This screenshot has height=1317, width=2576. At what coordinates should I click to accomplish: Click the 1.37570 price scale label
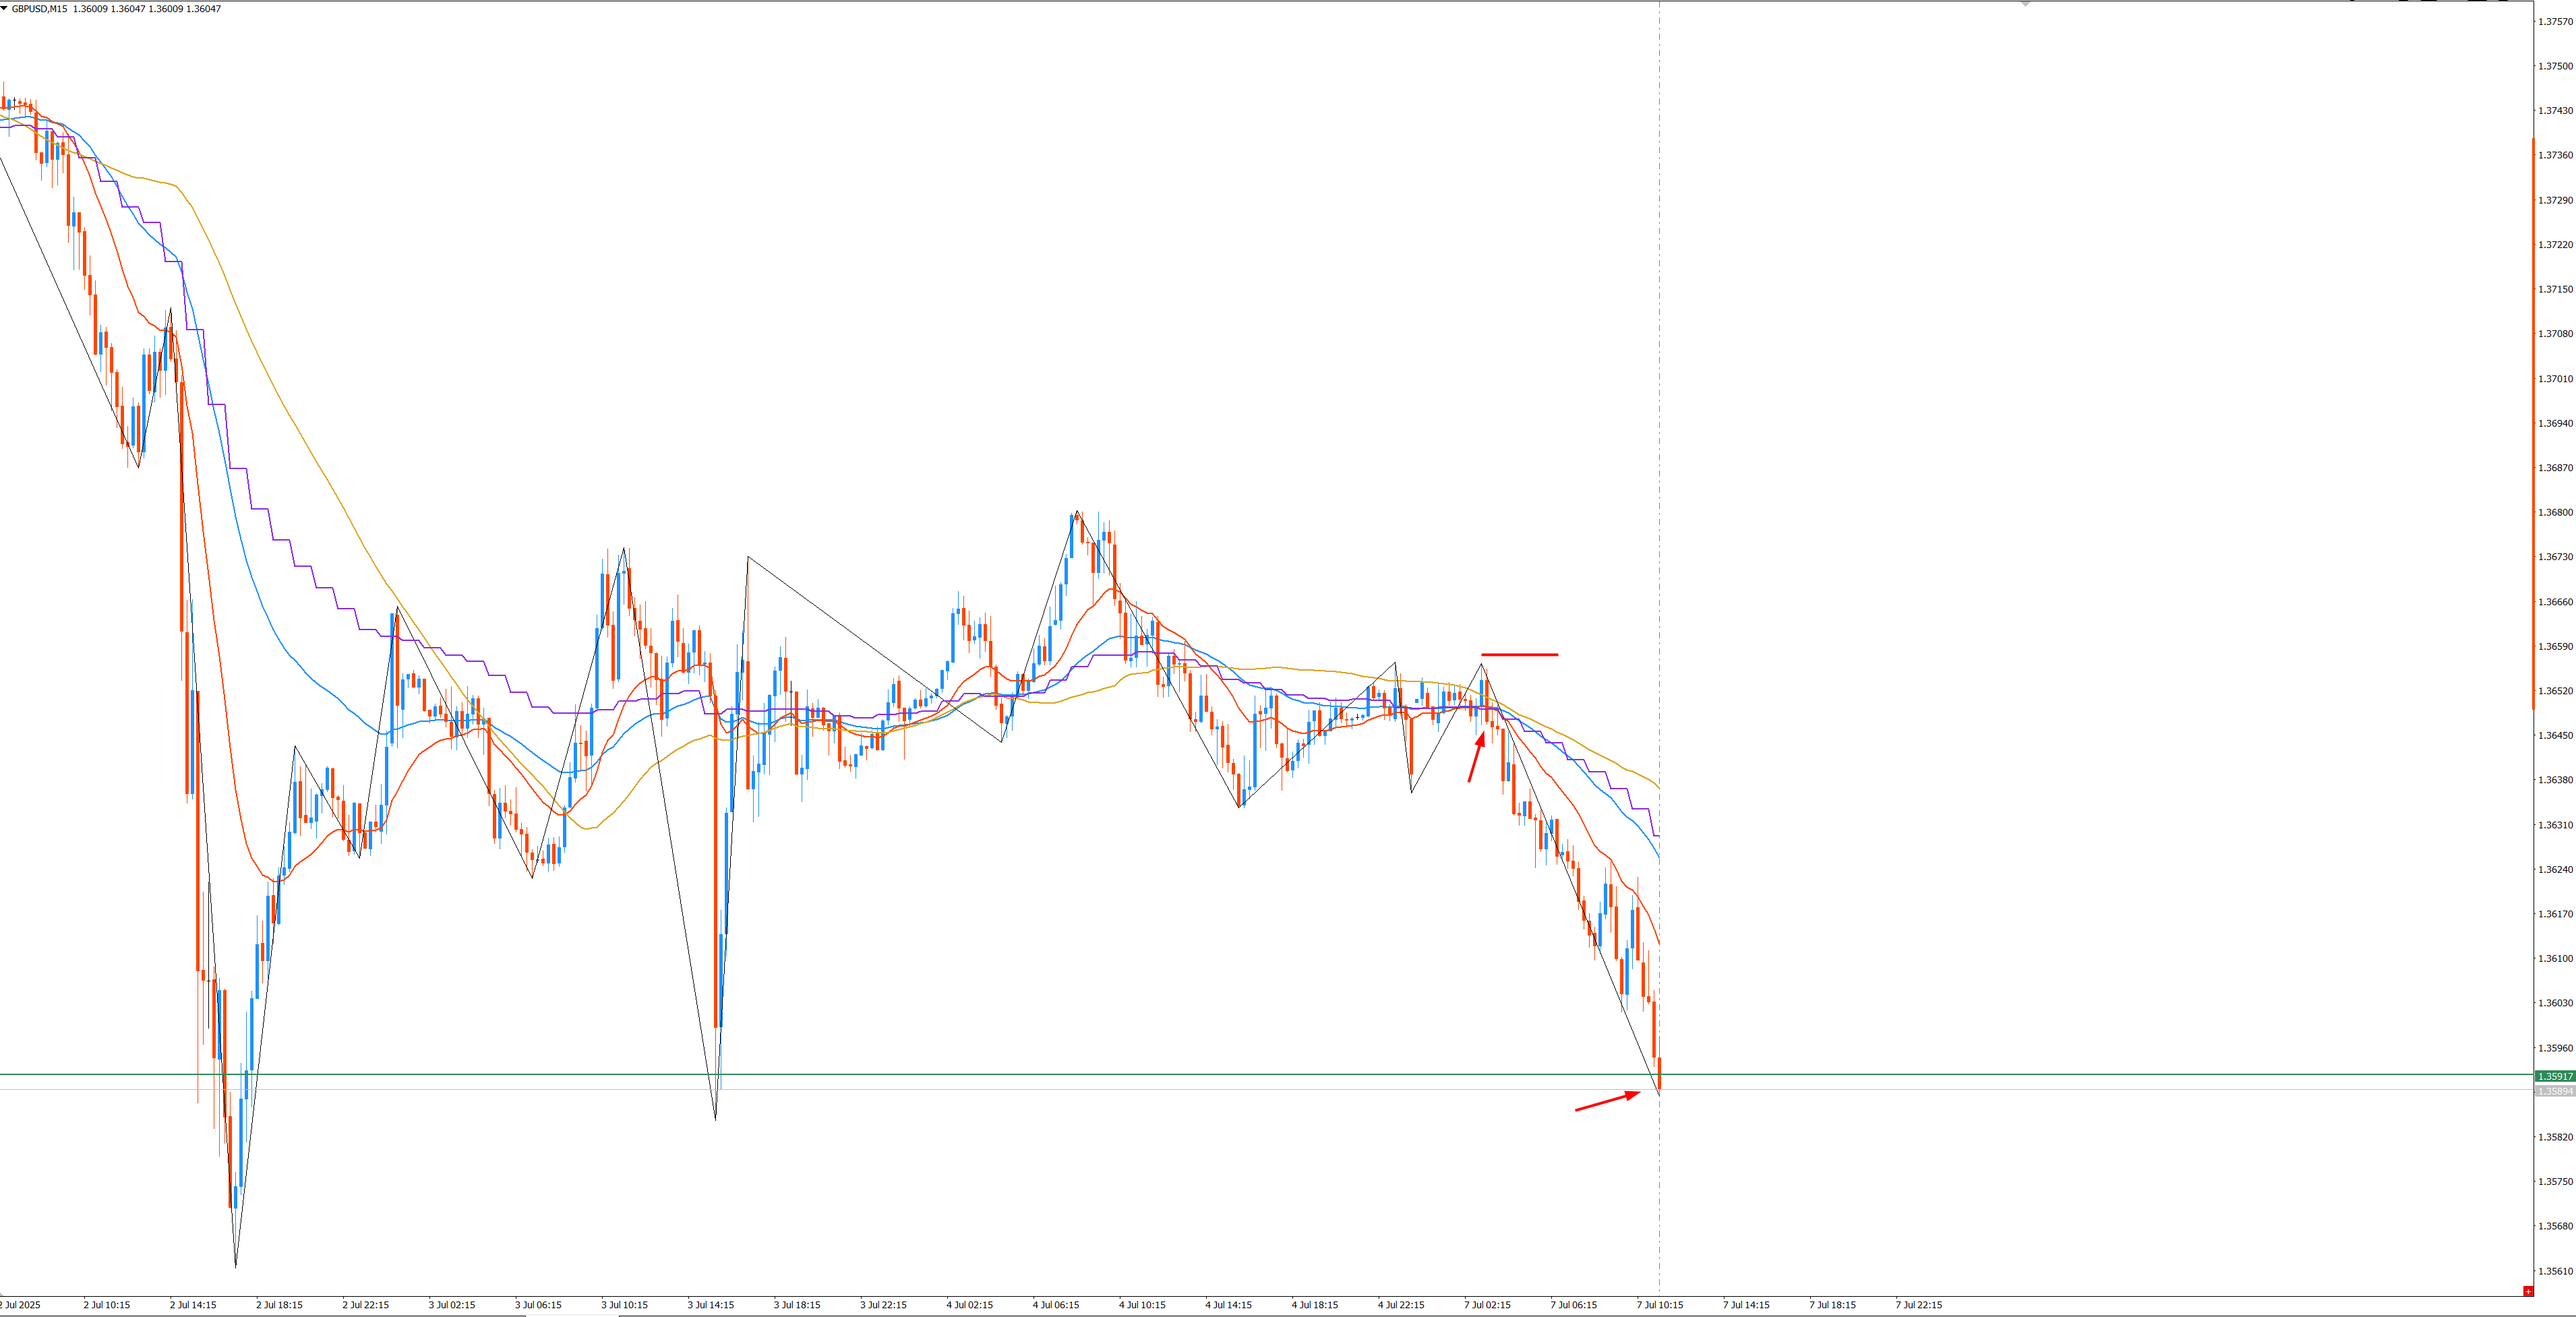point(2555,21)
